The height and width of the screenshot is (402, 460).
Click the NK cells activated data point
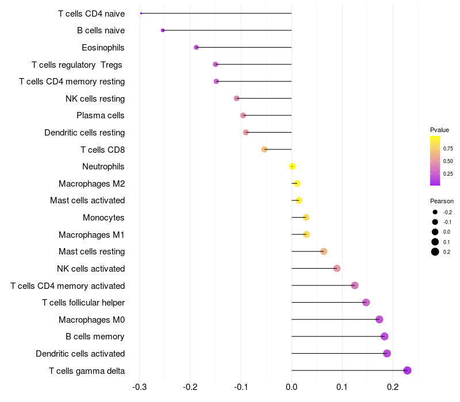[337, 268]
